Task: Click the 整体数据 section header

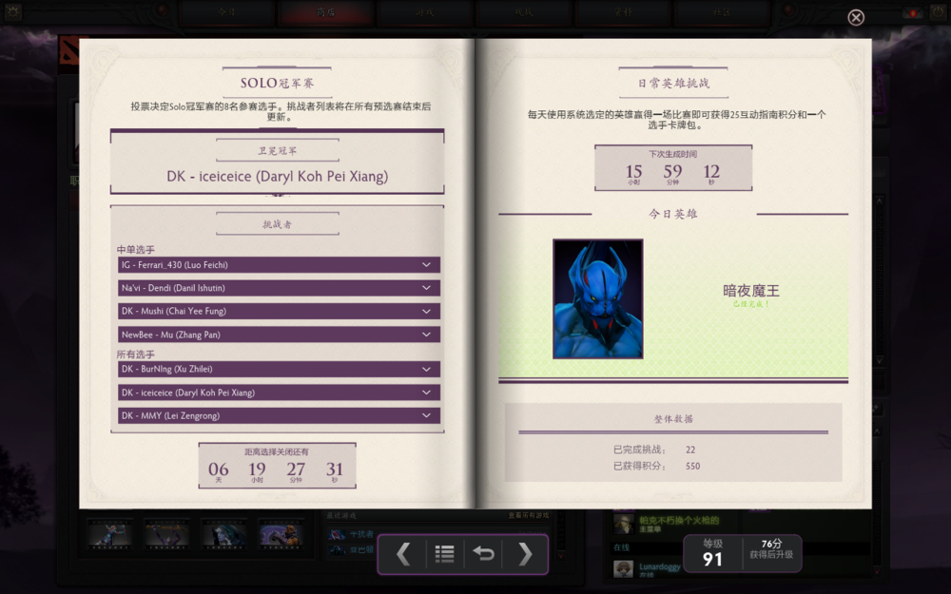Action: pyautogui.click(x=673, y=419)
